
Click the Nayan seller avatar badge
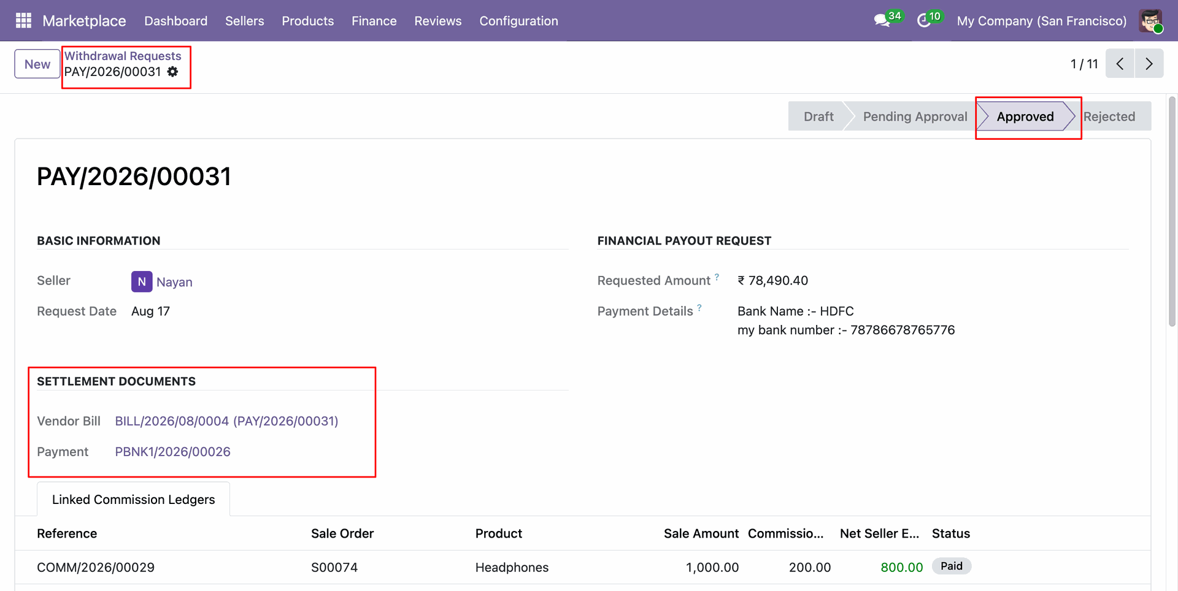click(x=142, y=281)
